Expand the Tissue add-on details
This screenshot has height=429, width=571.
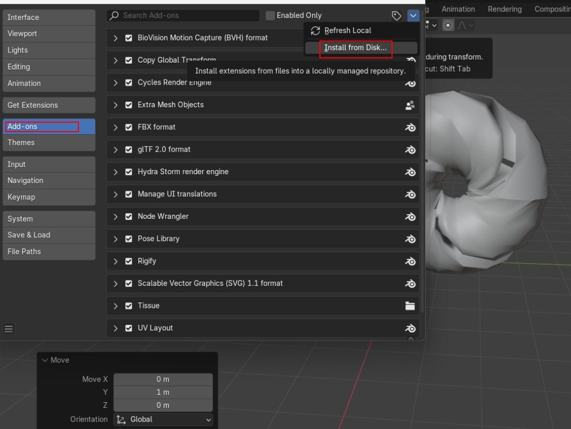115,306
